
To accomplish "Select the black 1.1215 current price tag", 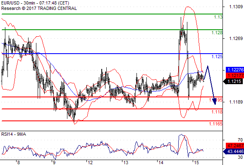I will (233, 81).
